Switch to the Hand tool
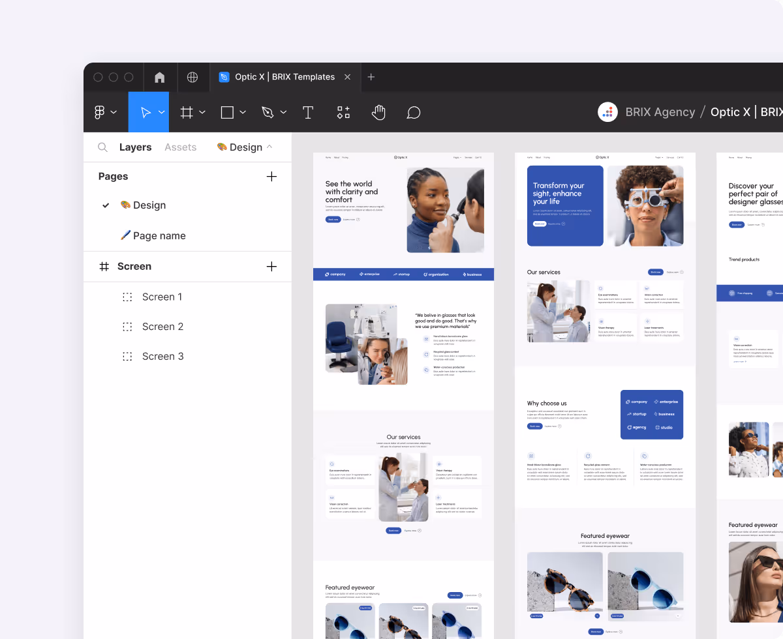 coord(378,111)
